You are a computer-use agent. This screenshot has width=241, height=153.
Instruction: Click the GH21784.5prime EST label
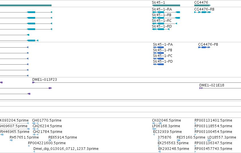[48, 132]
